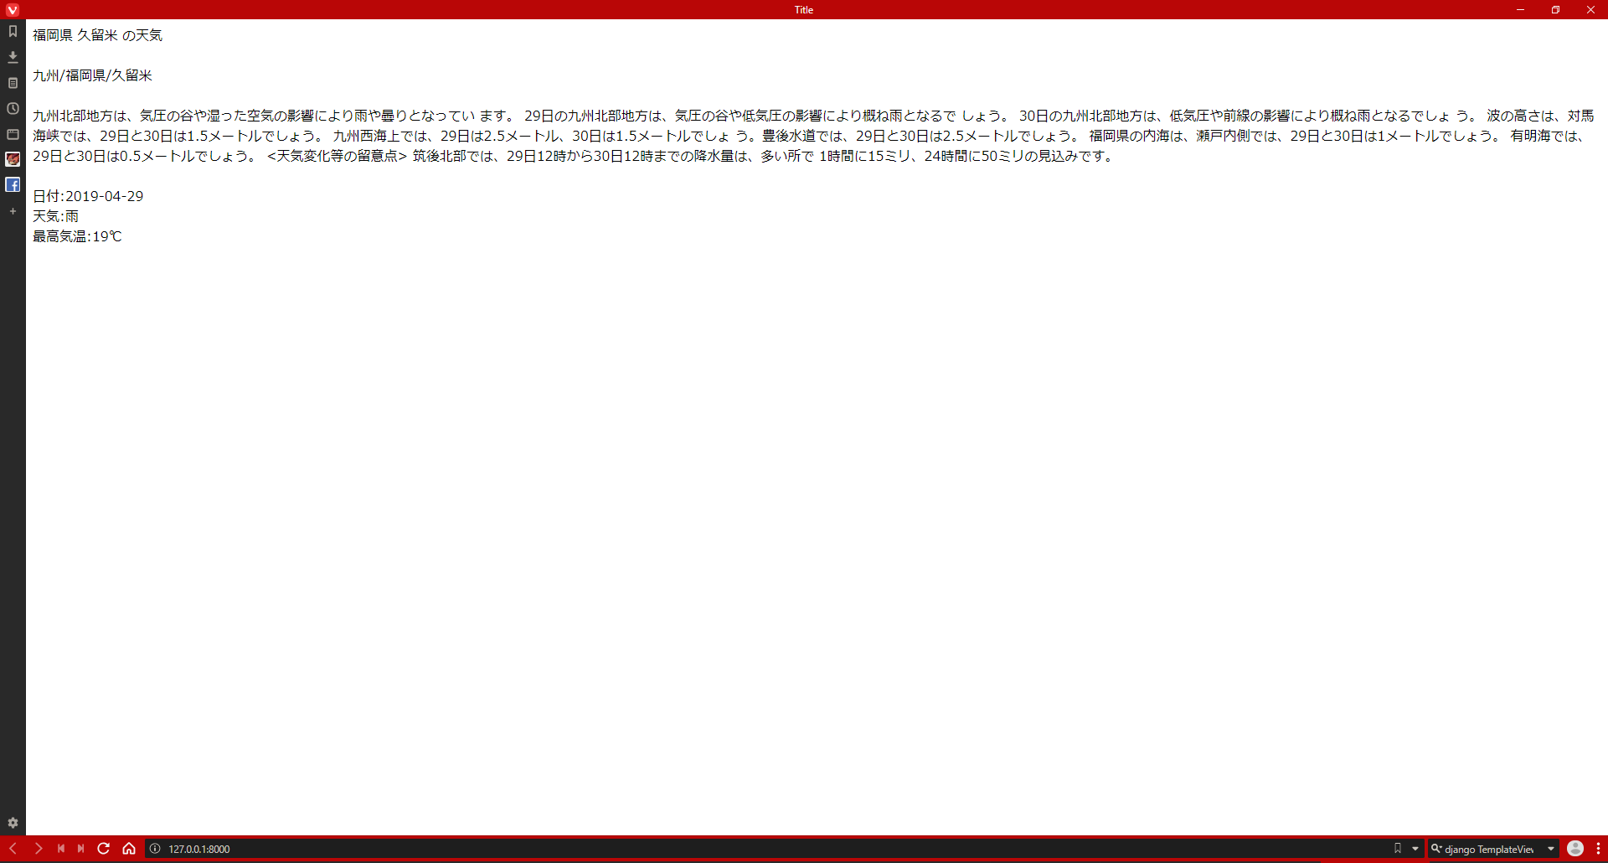Add a new web panel
This screenshot has height=863, width=1608.
[x=13, y=211]
